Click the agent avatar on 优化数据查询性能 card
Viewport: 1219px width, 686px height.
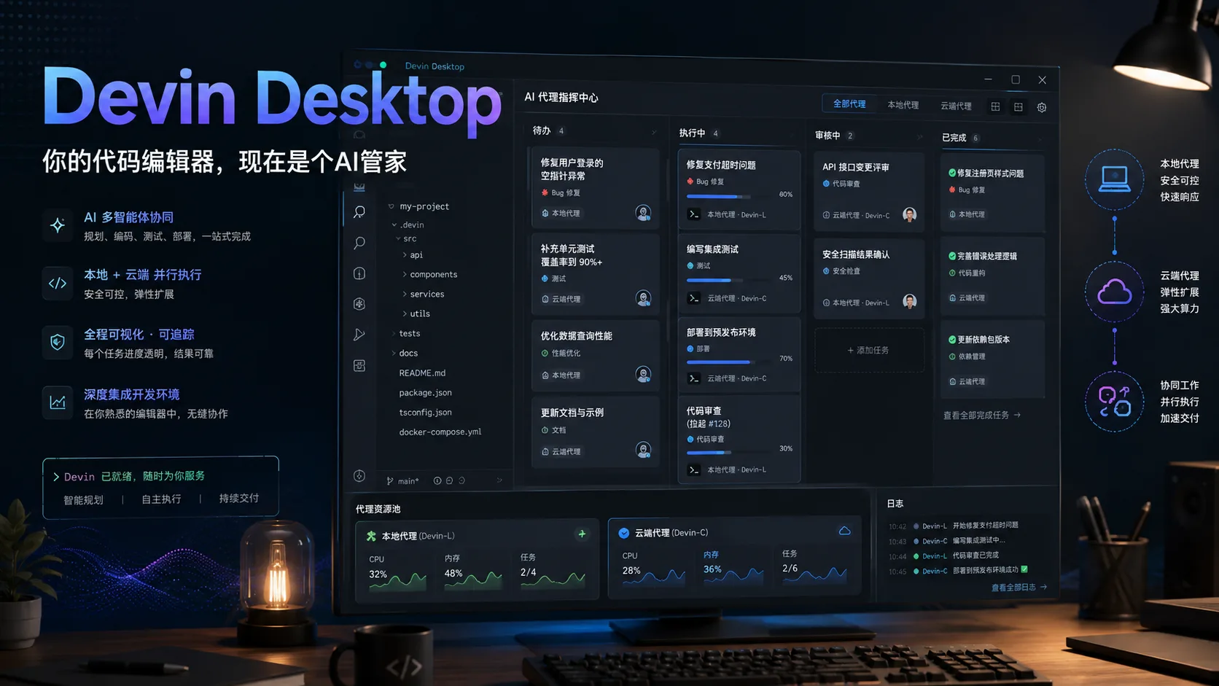[643, 375]
